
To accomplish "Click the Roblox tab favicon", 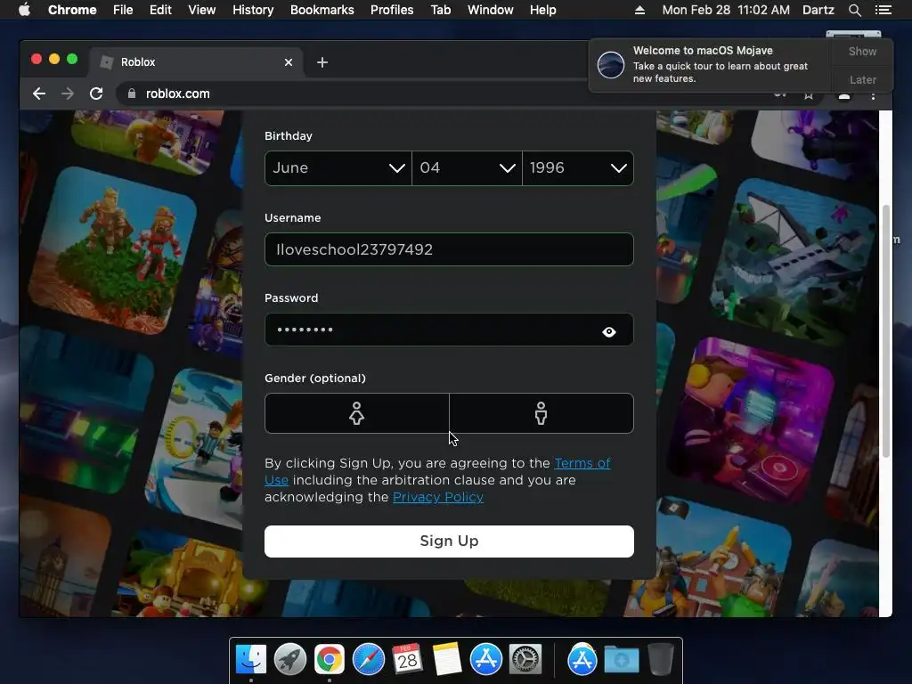I will (x=107, y=62).
